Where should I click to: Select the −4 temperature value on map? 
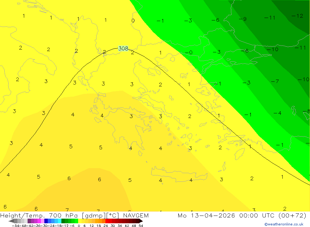[277, 113]
